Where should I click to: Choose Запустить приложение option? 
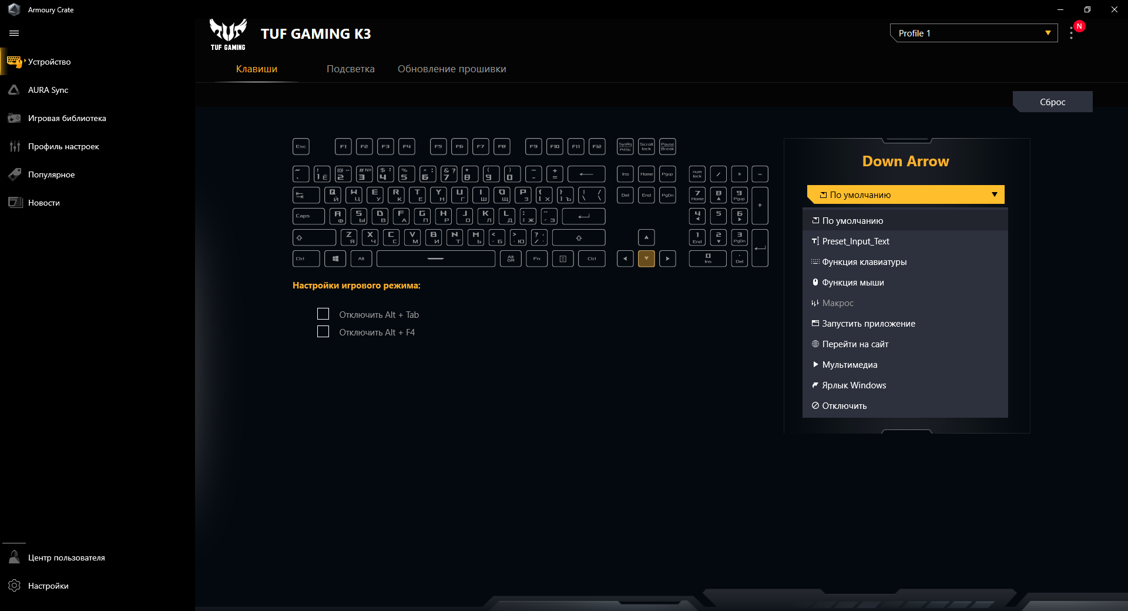click(x=905, y=324)
